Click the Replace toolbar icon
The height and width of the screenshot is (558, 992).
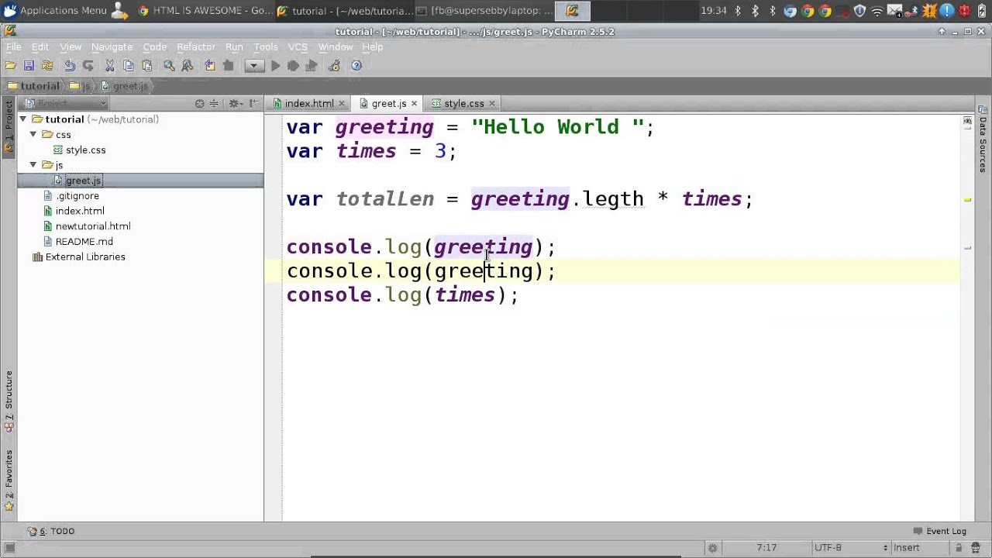[x=187, y=66]
